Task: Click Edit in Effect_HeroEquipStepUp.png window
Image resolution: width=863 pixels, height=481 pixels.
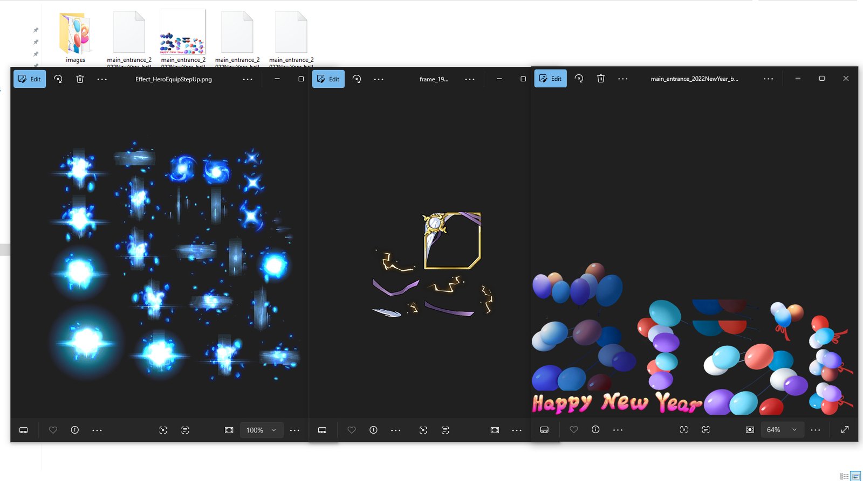Action: 30,79
